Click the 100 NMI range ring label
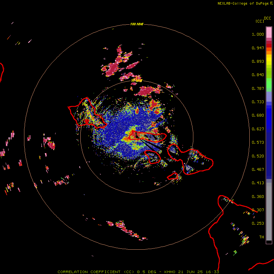Screen dimensions: 274x274 pyautogui.click(x=137, y=24)
